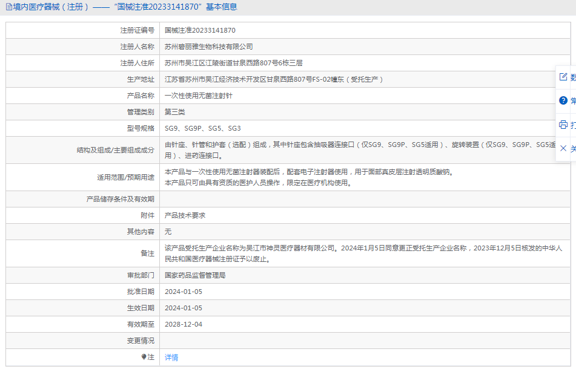Click the 变更情况 label
This screenshot has width=576, height=372.
click(x=141, y=341)
